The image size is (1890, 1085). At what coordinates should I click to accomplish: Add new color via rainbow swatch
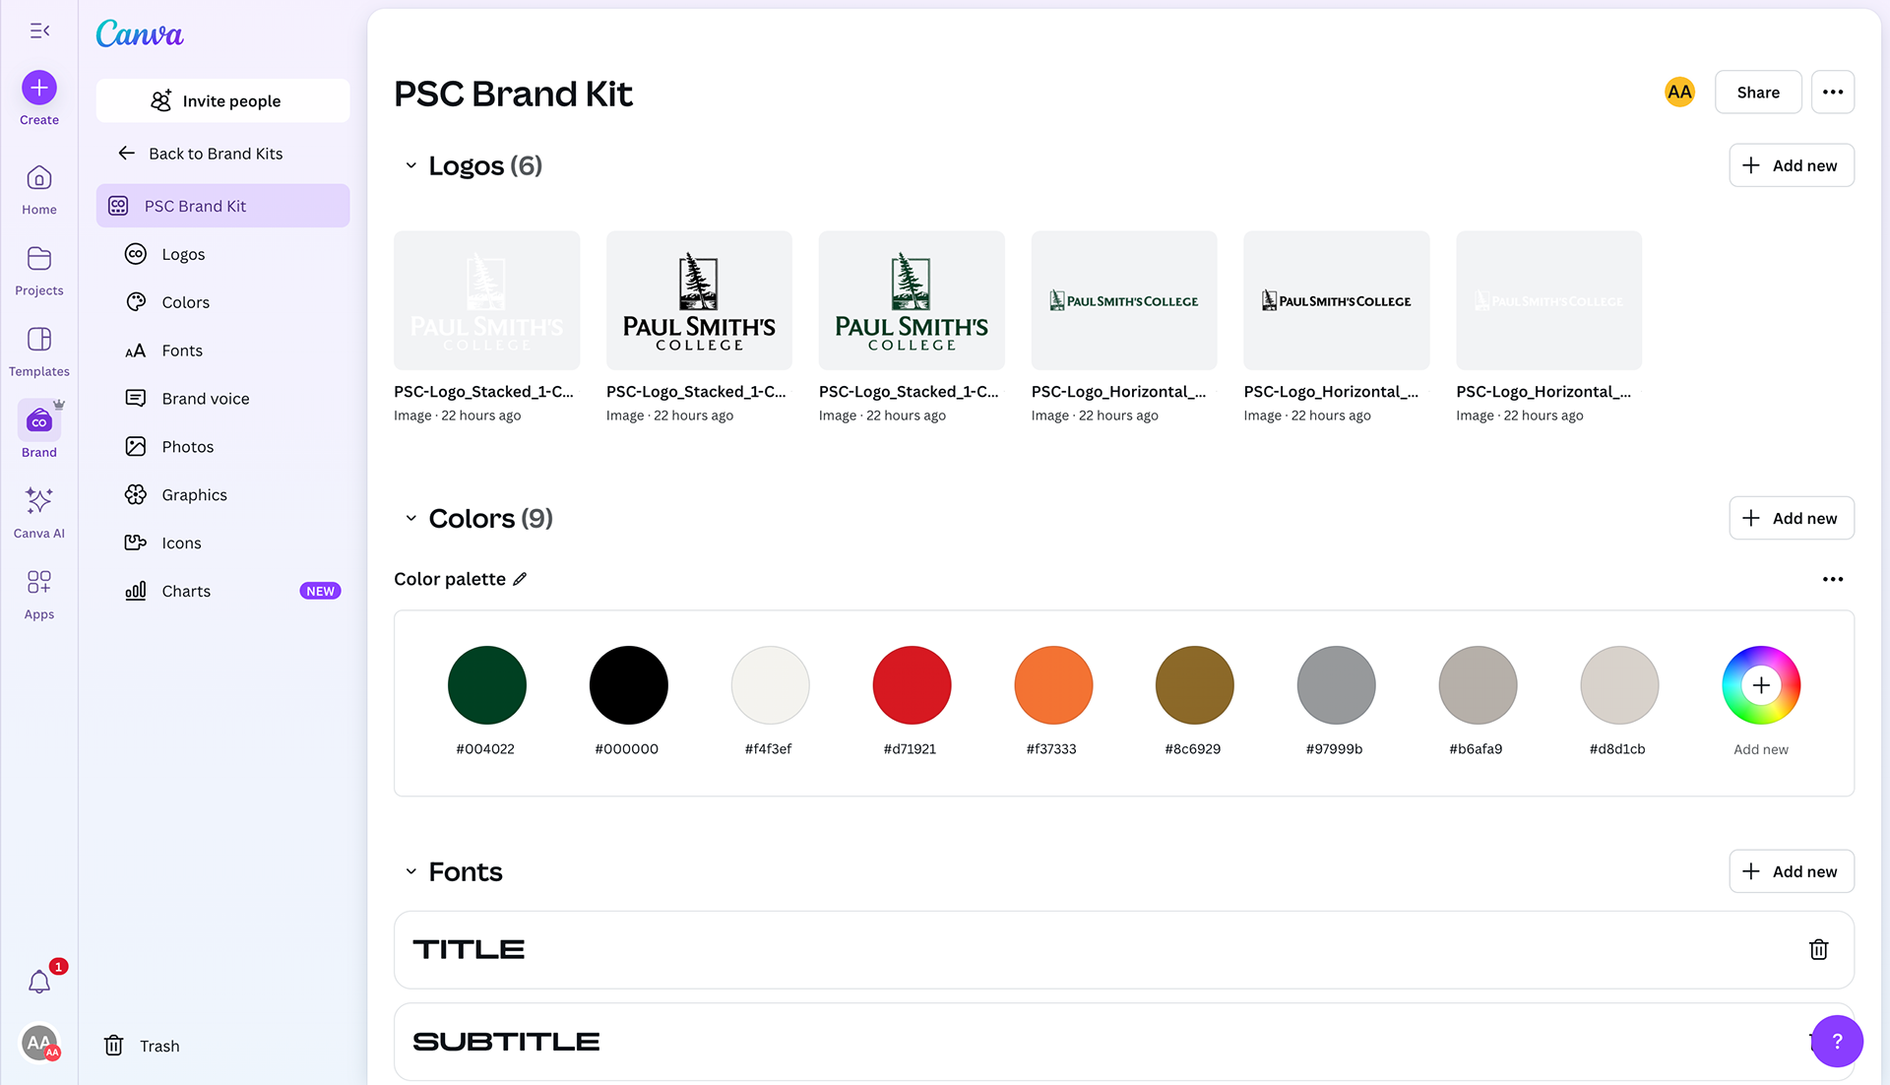tap(1761, 685)
